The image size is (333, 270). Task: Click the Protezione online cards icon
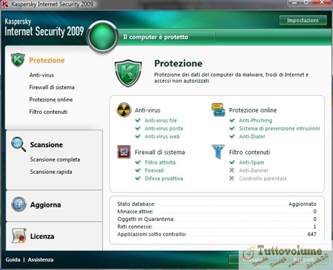[218, 110]
